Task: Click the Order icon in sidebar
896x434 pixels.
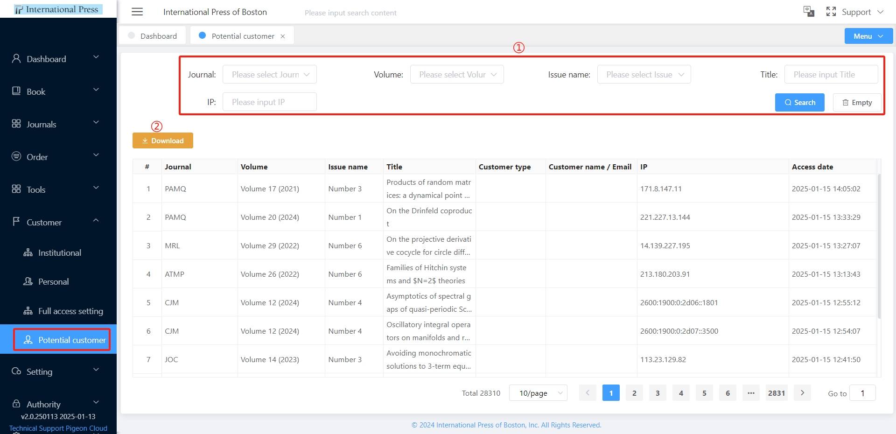Action: coord(16,156)
